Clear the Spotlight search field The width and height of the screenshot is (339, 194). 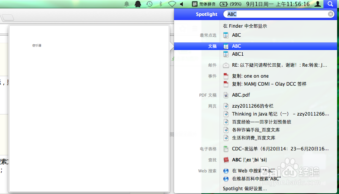coord(331,14)
